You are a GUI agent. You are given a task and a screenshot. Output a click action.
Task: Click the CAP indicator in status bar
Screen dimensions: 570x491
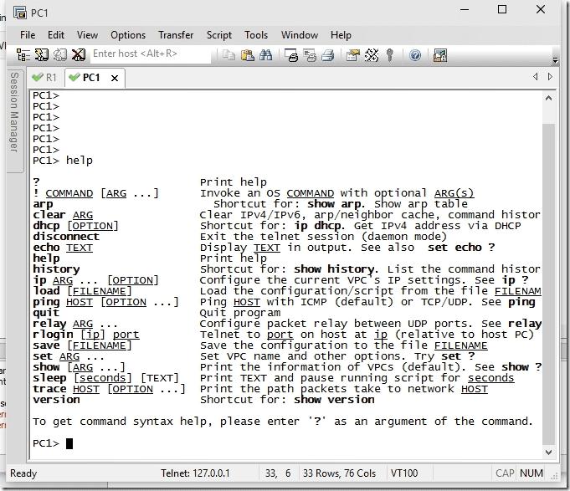click(505, 473)
